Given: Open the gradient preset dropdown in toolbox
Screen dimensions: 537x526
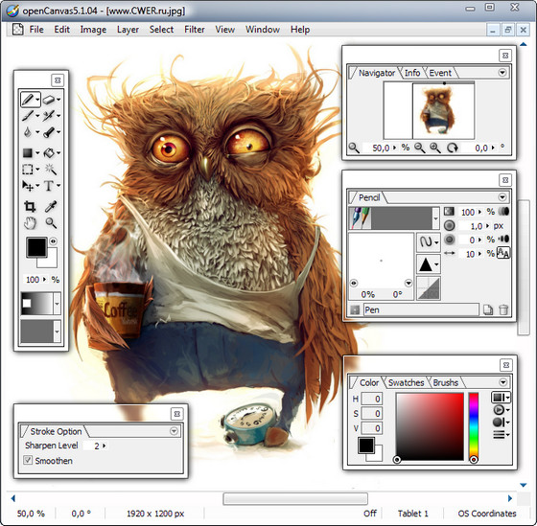Looking at the screenshot, I should [x=57, y=304].
